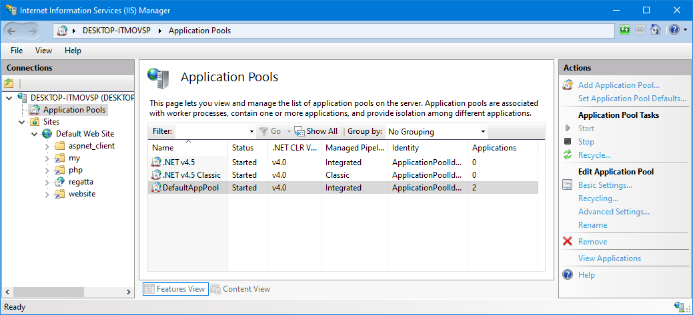693x315 pixels.
Task: Click the Add Application Pool icon
Action: point(568,85)
